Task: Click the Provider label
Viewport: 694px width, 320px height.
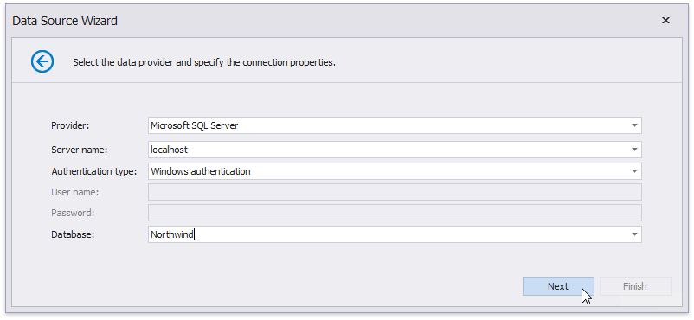Action: point(70,125)
